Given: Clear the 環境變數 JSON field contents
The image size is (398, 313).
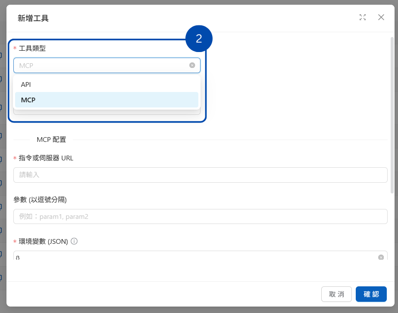Looking at the screenshot, I should pyautogui.click(x=381, y=257).
